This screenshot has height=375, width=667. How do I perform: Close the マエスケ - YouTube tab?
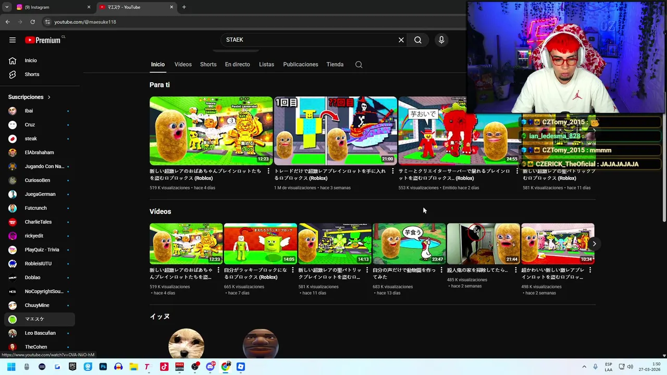coord(171,7)
